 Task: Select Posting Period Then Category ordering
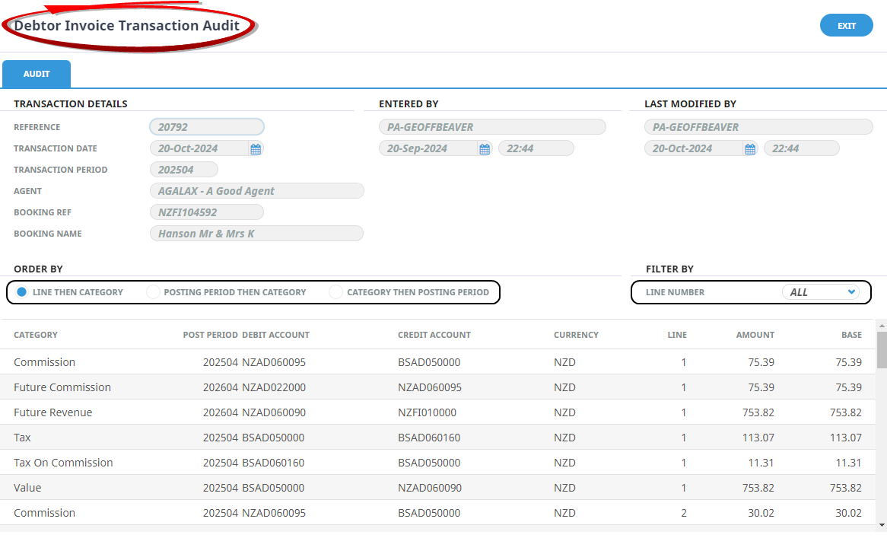pos(153,292)
